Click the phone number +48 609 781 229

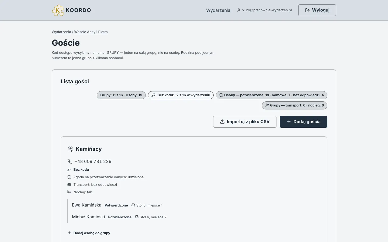tap(93, 161)
